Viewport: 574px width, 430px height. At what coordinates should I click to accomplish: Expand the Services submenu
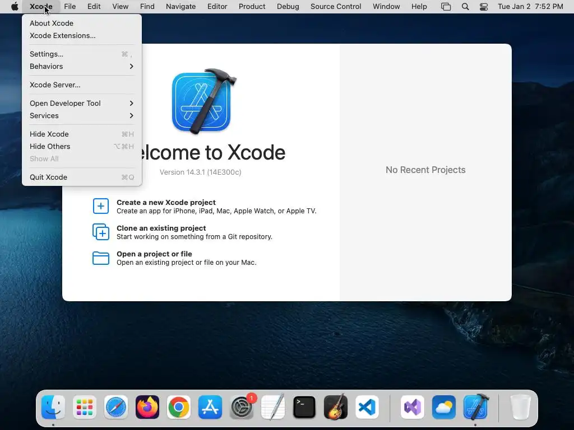pyautogui.click(x=82, y=115)
